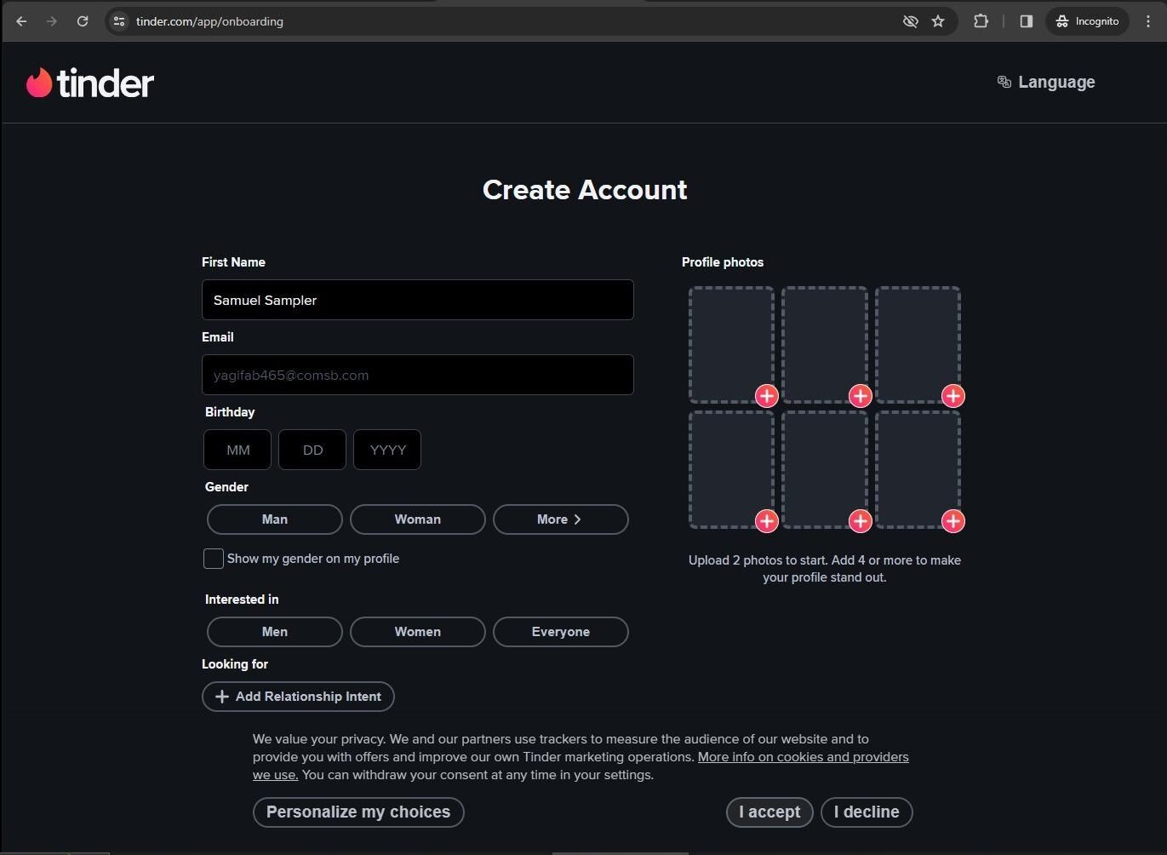Image resolution: width=1167 pixels, height=855 pixels.
Task: Choose interested in Women
Action: click(418, 632)
